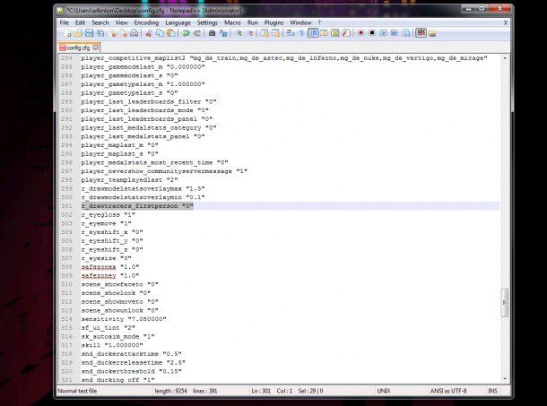Print the document using printer icon
This screenshot has width=547, height=406.
(x=135, y=33)
